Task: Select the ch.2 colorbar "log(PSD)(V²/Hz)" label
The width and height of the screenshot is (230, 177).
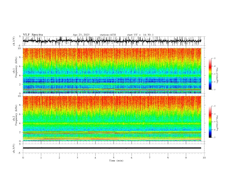Action: [218, 123]
